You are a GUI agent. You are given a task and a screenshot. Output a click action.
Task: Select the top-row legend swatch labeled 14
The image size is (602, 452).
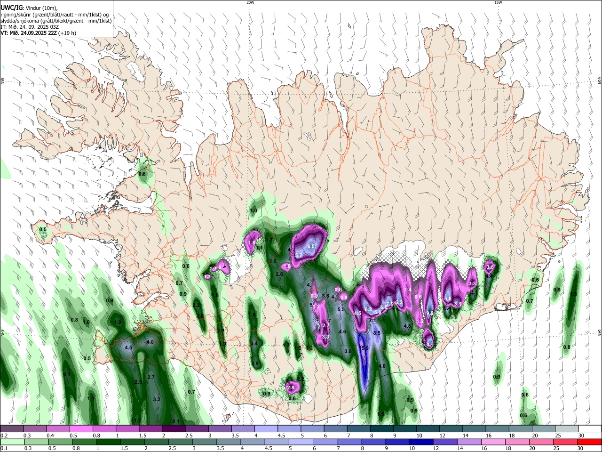(475, 429)
